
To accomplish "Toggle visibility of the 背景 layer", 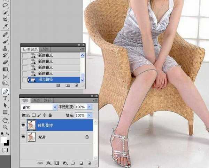I will 23,137.
